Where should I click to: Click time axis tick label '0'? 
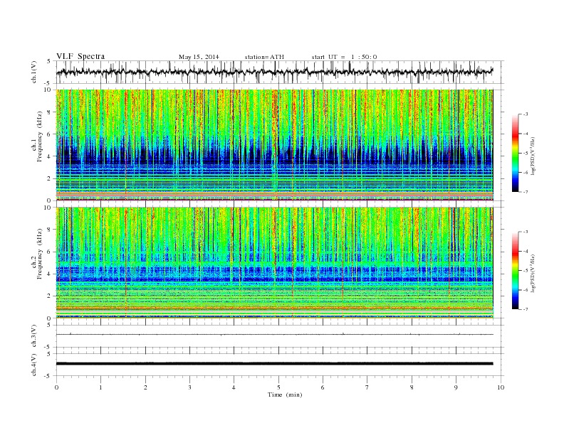point(56,387)
